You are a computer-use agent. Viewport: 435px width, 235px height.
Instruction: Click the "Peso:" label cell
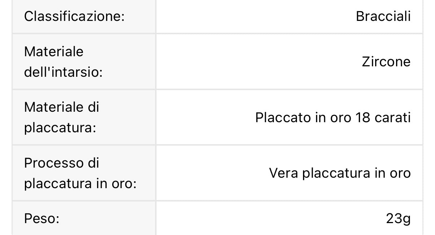(41, 218)
